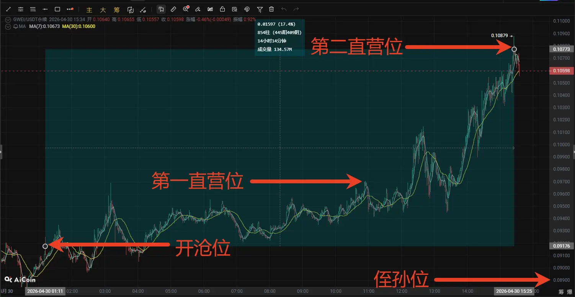This screenshot has height=297, width=575.
Task: Toggle the highlighted bookmark-flag tool
Action: (161, 9)
